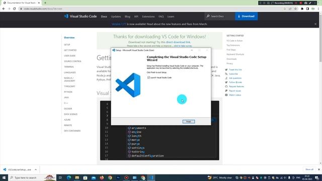Click the Finish button in setup wizard
The width and height of the screenshot is (322, 181).
[189, 122]
